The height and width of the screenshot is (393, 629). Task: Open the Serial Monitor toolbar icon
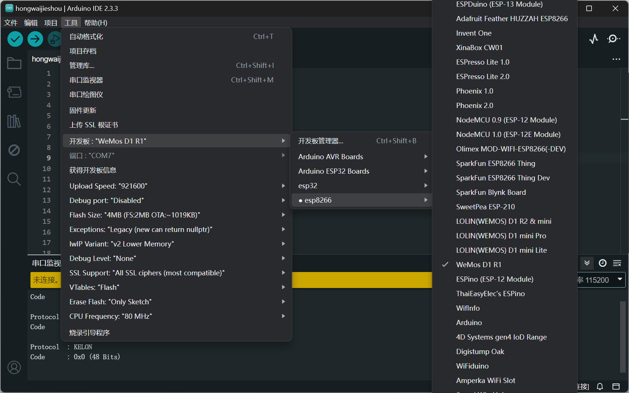[x=613, y=39]
